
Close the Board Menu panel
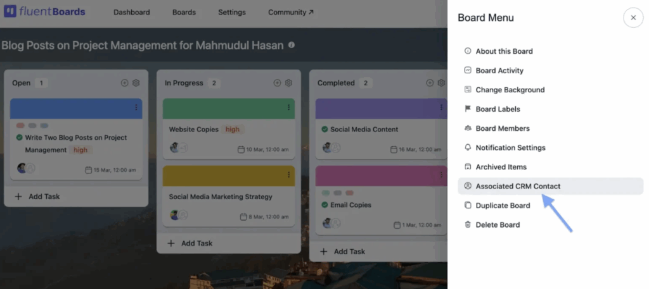pyautogui.click(x=633, y=18)
